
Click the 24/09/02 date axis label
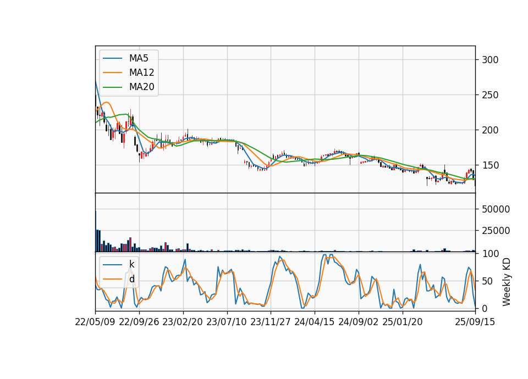pyautogui.click(x=358, y=322)
